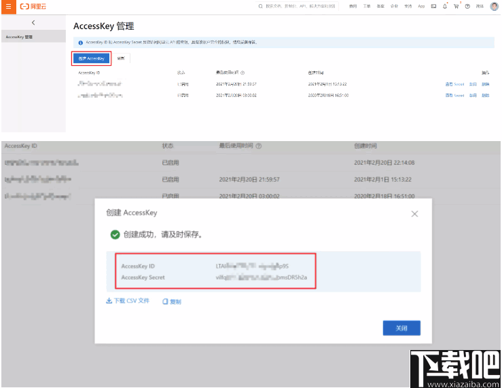Open the user avatar menu

coord(495,6)
